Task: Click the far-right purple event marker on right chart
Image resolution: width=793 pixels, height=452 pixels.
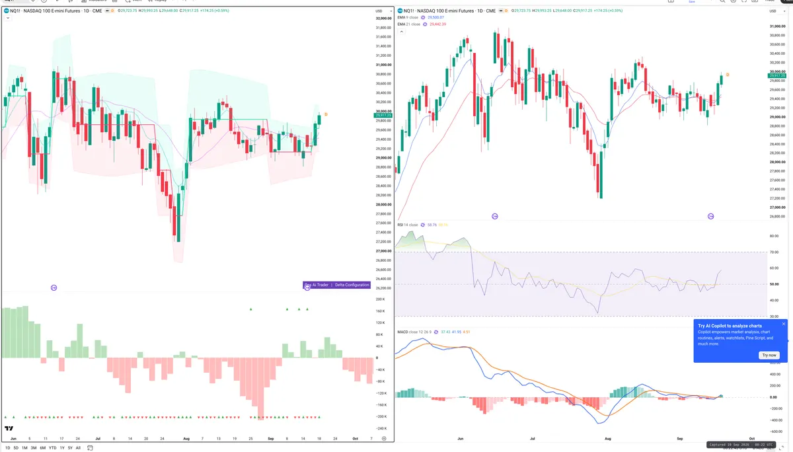Action: [711, 216]
